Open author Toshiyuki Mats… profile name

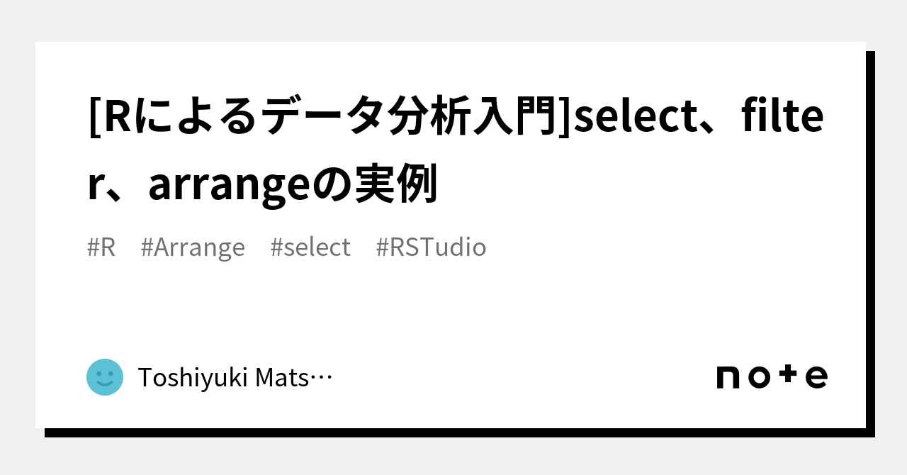(223, 378)
